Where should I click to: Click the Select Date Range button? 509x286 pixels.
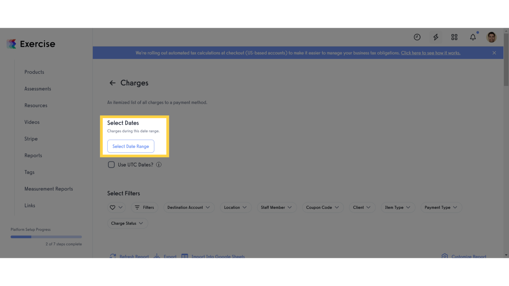pyautogui.click(x=130, y=146)
